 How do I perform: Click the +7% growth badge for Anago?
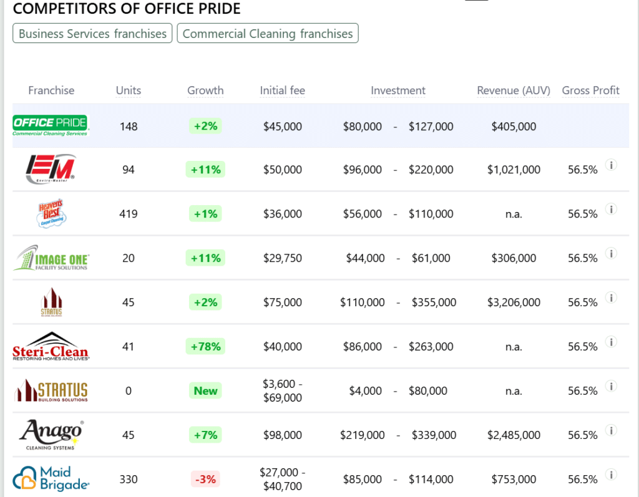point(205,435)
